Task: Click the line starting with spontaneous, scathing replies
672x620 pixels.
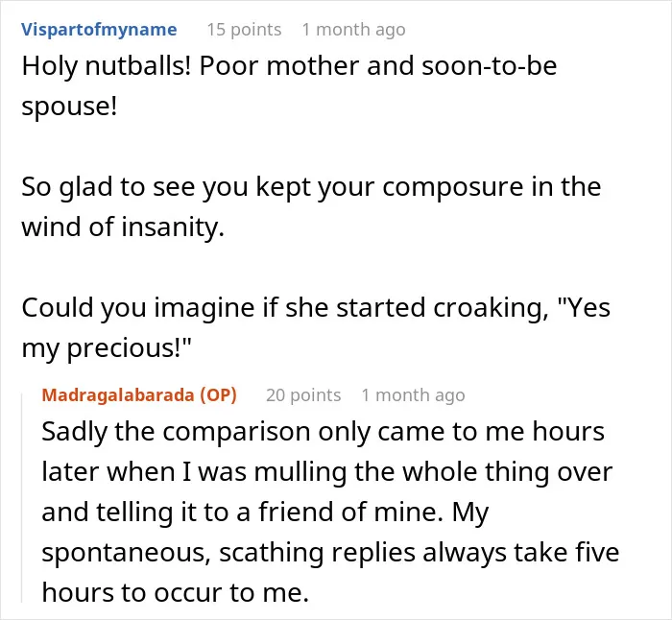Action: tap(330, 552)
